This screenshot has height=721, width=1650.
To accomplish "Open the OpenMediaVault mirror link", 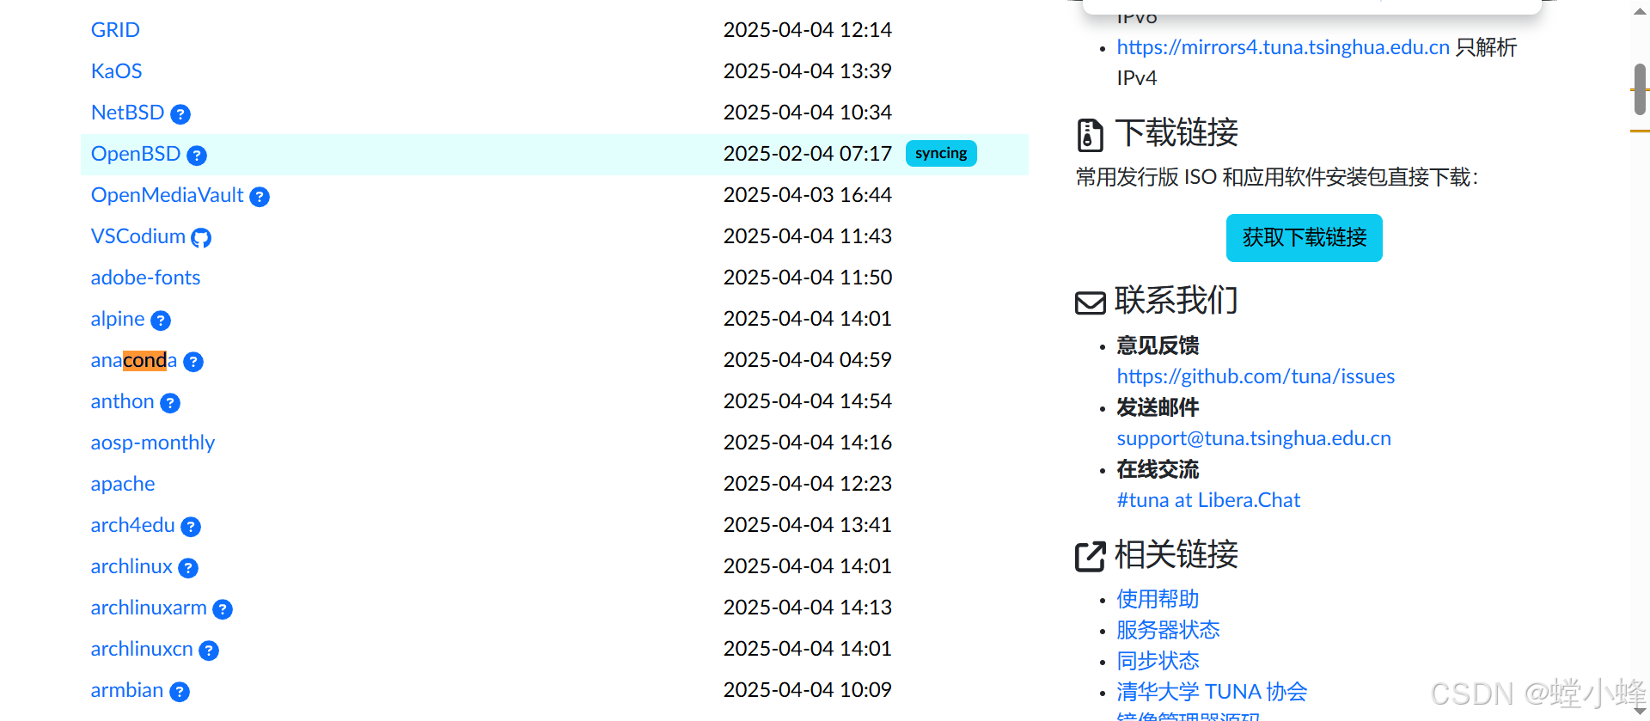I will [167, 195].
